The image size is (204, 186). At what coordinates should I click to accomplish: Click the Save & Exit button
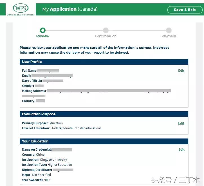click(185, 10)
